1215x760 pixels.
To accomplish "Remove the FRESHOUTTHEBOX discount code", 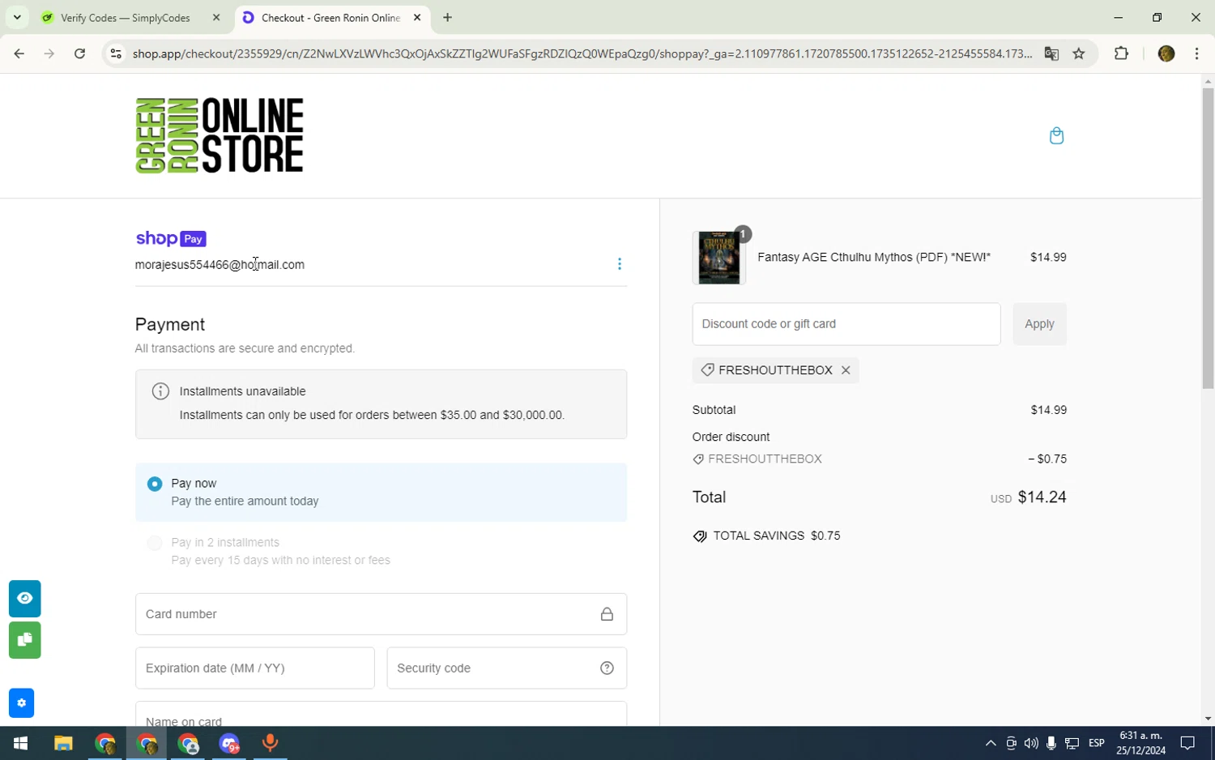I will pos(846,370).
